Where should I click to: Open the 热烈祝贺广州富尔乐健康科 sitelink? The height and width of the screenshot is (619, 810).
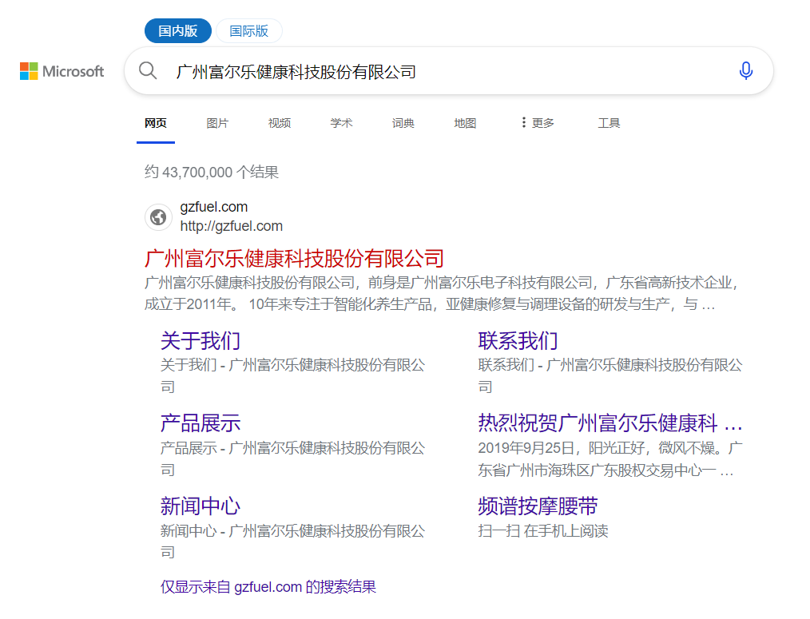click(x=610, y=423)
